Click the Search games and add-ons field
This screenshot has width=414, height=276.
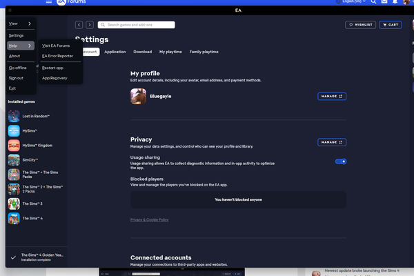click(x=136, y=25)
